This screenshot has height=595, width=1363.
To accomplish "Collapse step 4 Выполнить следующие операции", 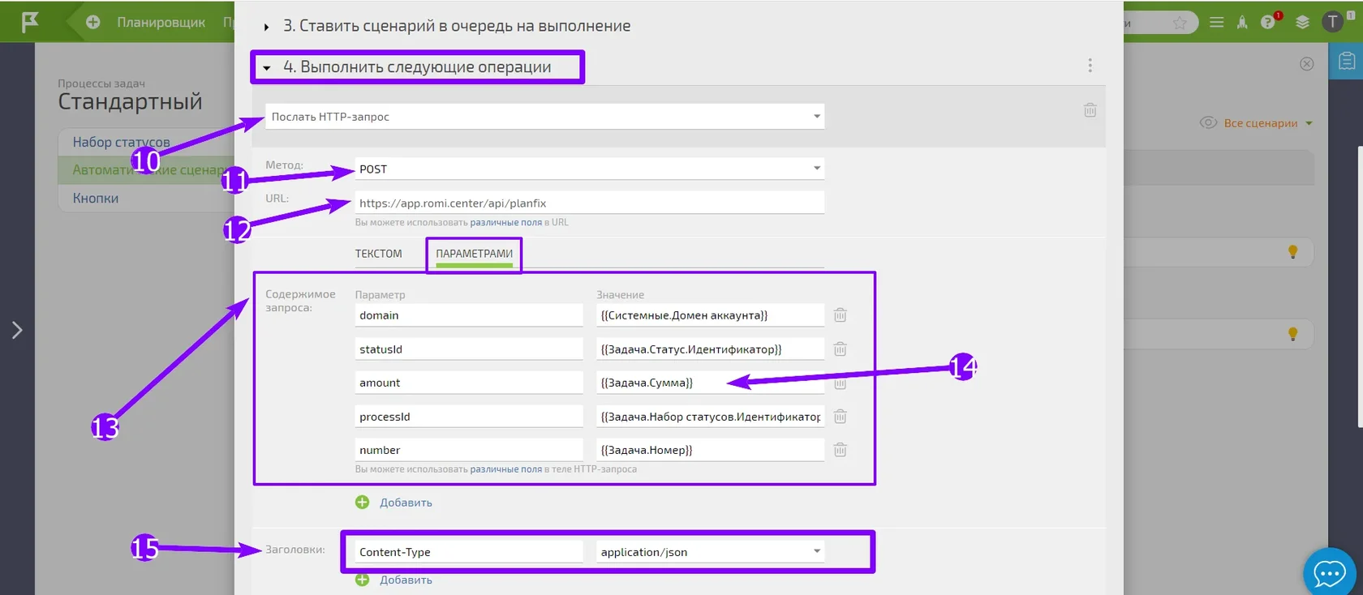I will pos(266,68).
